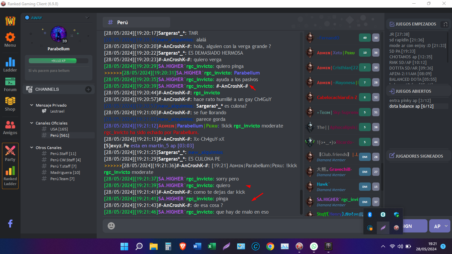The image size is (452, 254).
Task: Open the Perú CW.Staff [4] channel
Action: tap(66, 160)
